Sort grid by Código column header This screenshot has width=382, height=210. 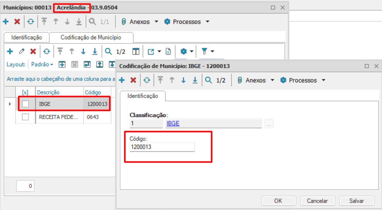97,92
